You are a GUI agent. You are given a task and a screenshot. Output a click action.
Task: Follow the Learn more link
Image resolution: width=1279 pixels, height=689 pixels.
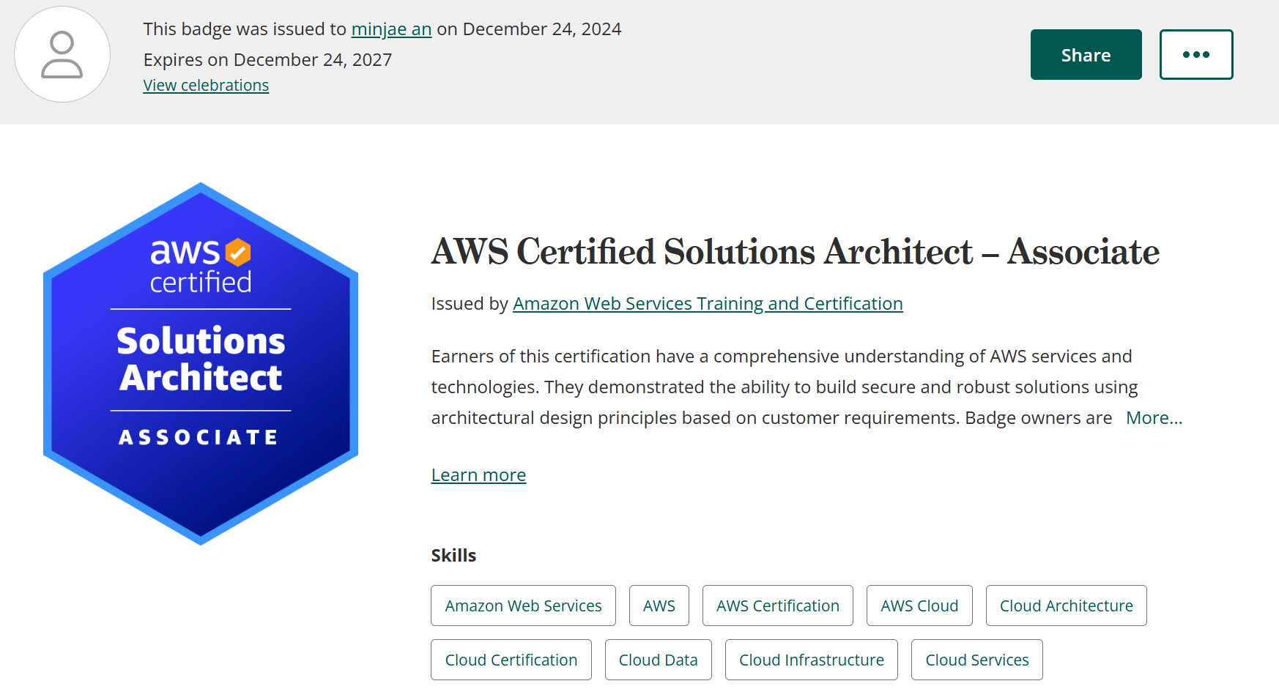pyautogui.click(x=478, y=474)
